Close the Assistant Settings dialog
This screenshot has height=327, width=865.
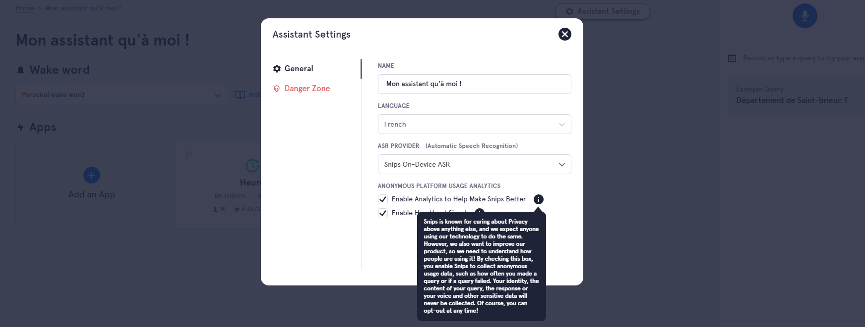(x=564, y=34)
